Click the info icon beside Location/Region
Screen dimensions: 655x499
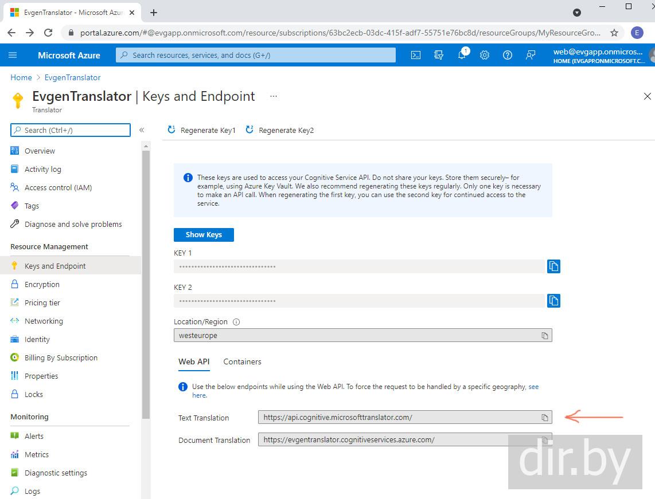click(x=236, y=322)
